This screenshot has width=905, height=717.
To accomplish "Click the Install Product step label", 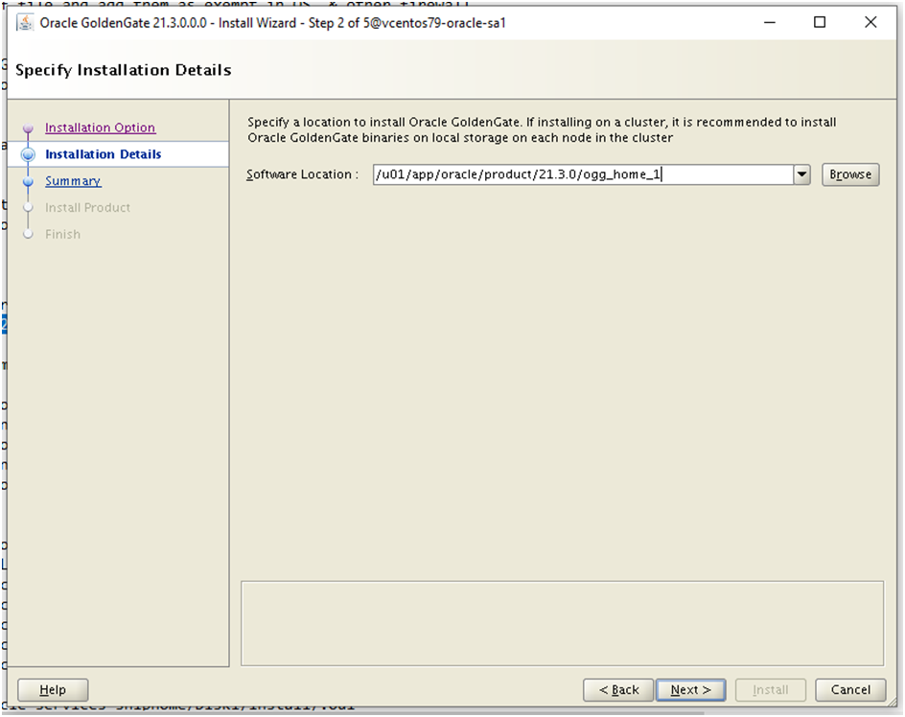I will point(88,207).
